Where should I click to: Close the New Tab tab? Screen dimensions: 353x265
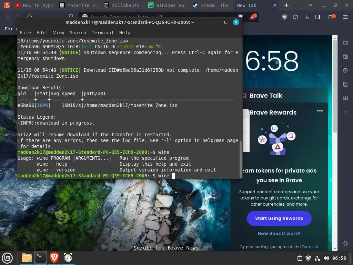(x=274, y=5)
